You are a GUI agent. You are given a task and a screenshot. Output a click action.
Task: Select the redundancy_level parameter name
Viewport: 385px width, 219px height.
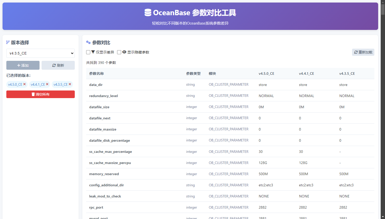click(x=103, y=96)
